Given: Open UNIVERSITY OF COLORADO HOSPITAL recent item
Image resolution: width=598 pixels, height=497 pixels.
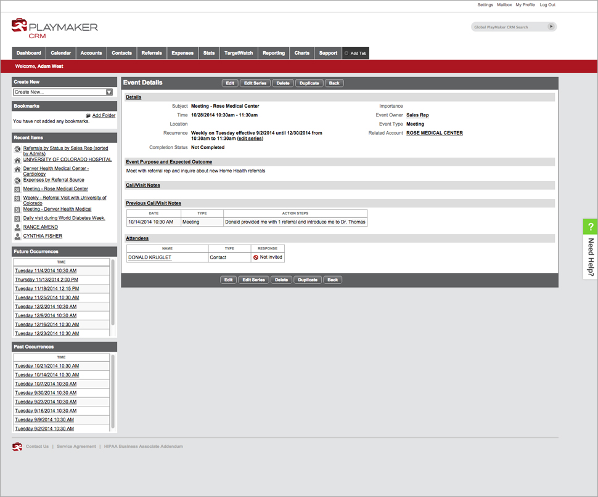Looking at the screenshot, I should coord(67,160).
